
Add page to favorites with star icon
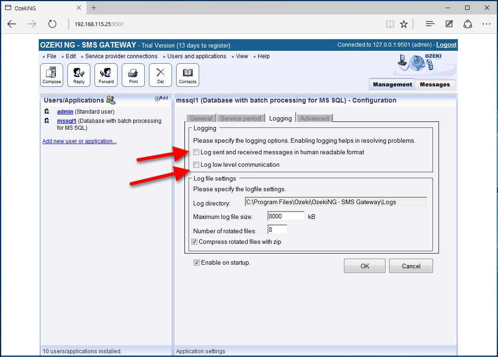click(404, 24)
